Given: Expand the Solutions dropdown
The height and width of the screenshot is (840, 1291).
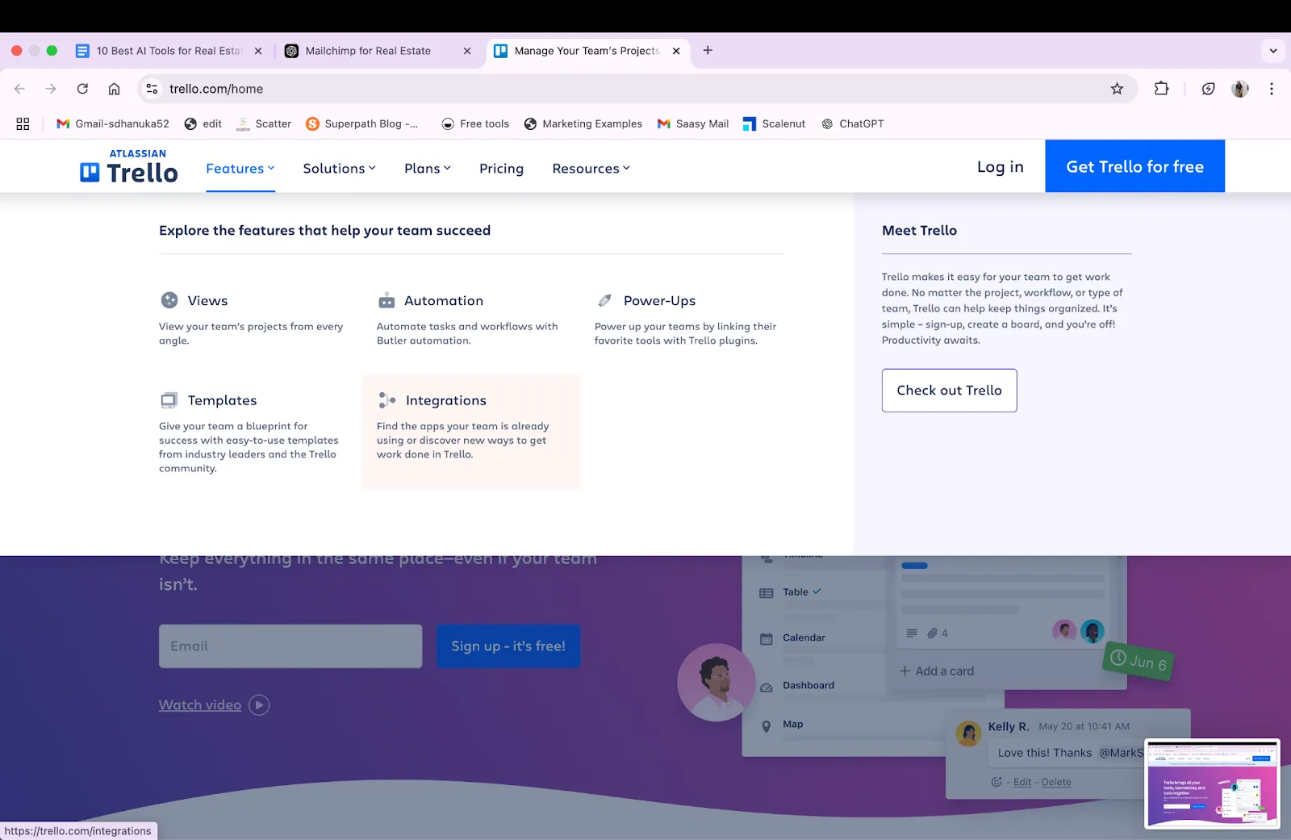Looking at the screenshot, I should point(339,168).
